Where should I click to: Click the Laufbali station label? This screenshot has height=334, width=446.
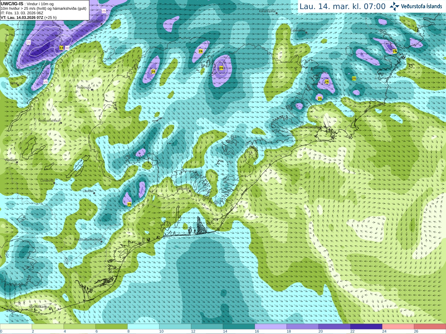click(88, 191)
